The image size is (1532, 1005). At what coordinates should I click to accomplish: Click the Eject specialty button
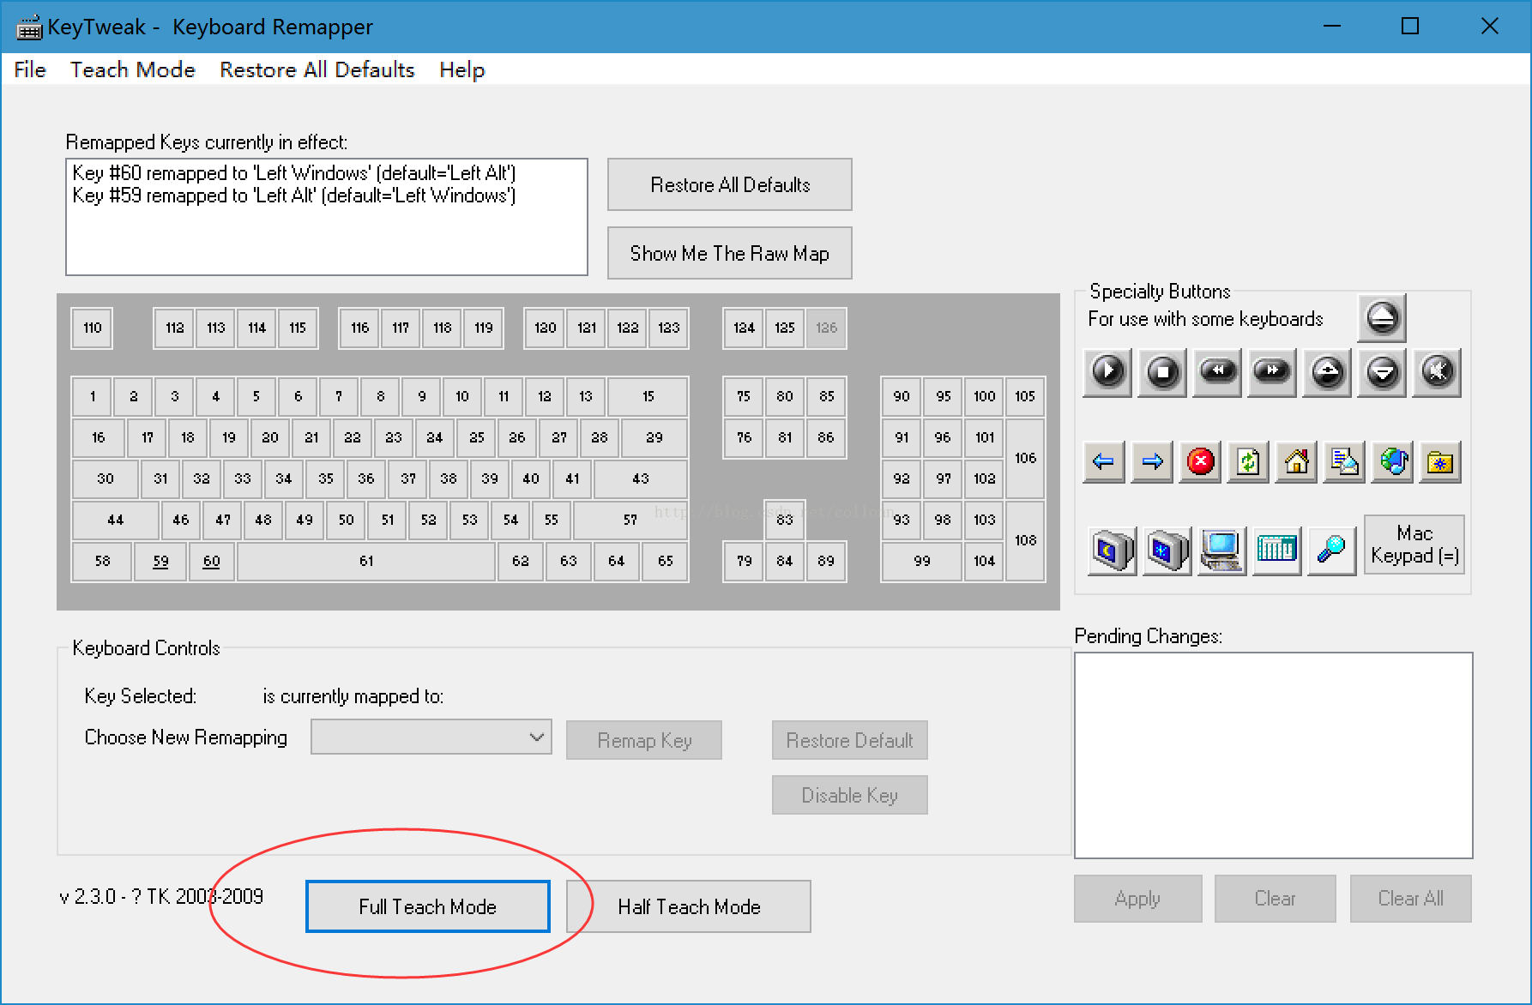click(x=1382, y=318)
